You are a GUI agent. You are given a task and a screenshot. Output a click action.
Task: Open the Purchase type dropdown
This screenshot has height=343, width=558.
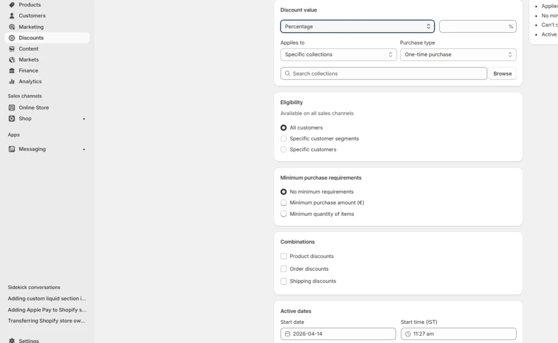457,54
